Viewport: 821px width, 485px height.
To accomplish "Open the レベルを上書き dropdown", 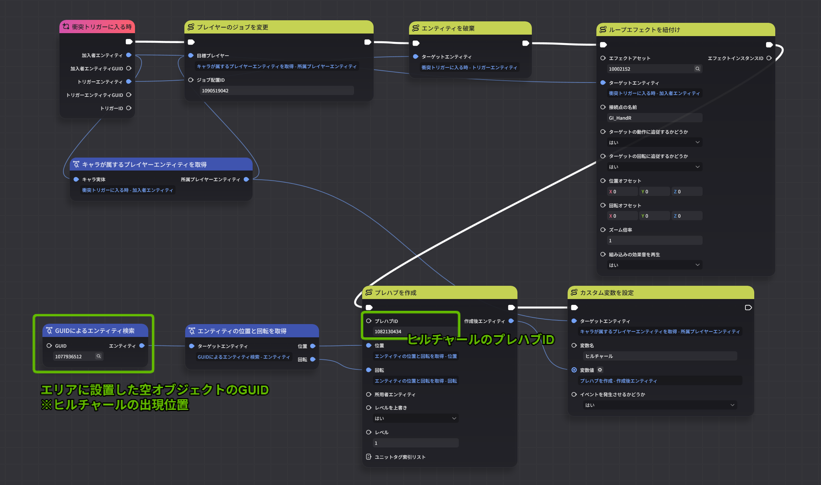I will click(416, 418).
